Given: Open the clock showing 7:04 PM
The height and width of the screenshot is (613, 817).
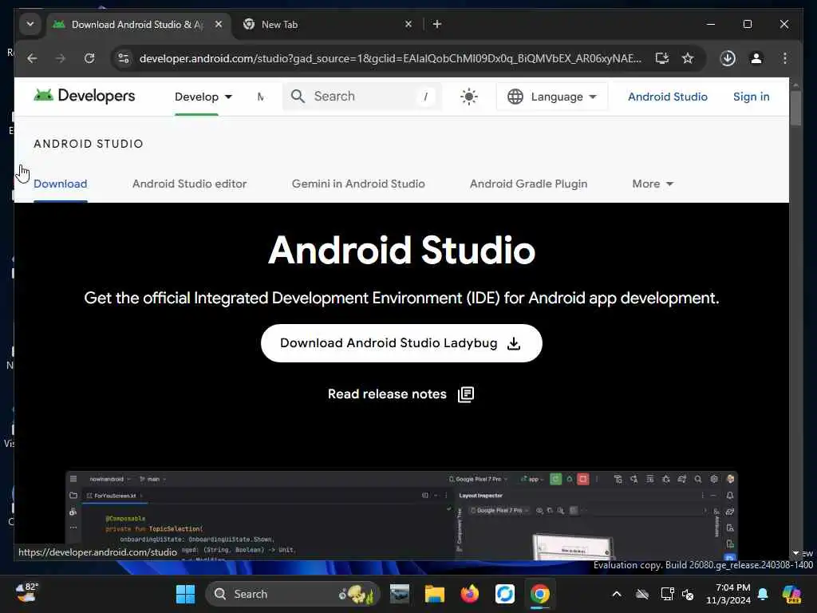Looking at the screenshot, I should click(728, 594).
